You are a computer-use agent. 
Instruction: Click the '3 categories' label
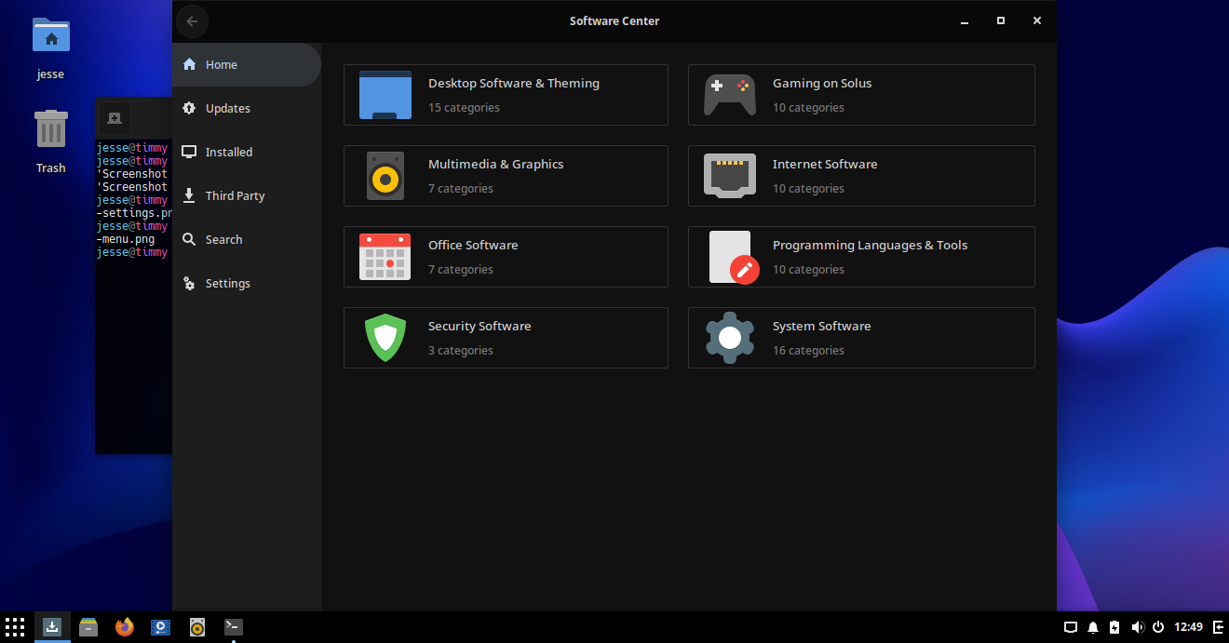[461, 351]
